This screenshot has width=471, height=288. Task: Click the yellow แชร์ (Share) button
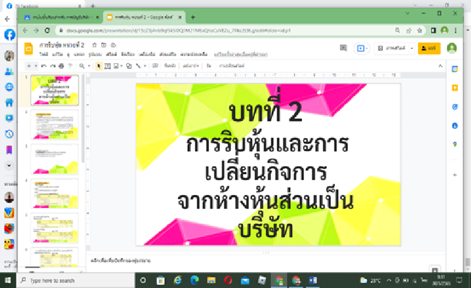pos(429,48)
